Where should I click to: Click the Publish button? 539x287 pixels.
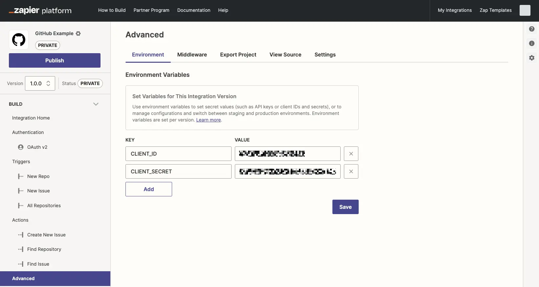coord(55,60)
